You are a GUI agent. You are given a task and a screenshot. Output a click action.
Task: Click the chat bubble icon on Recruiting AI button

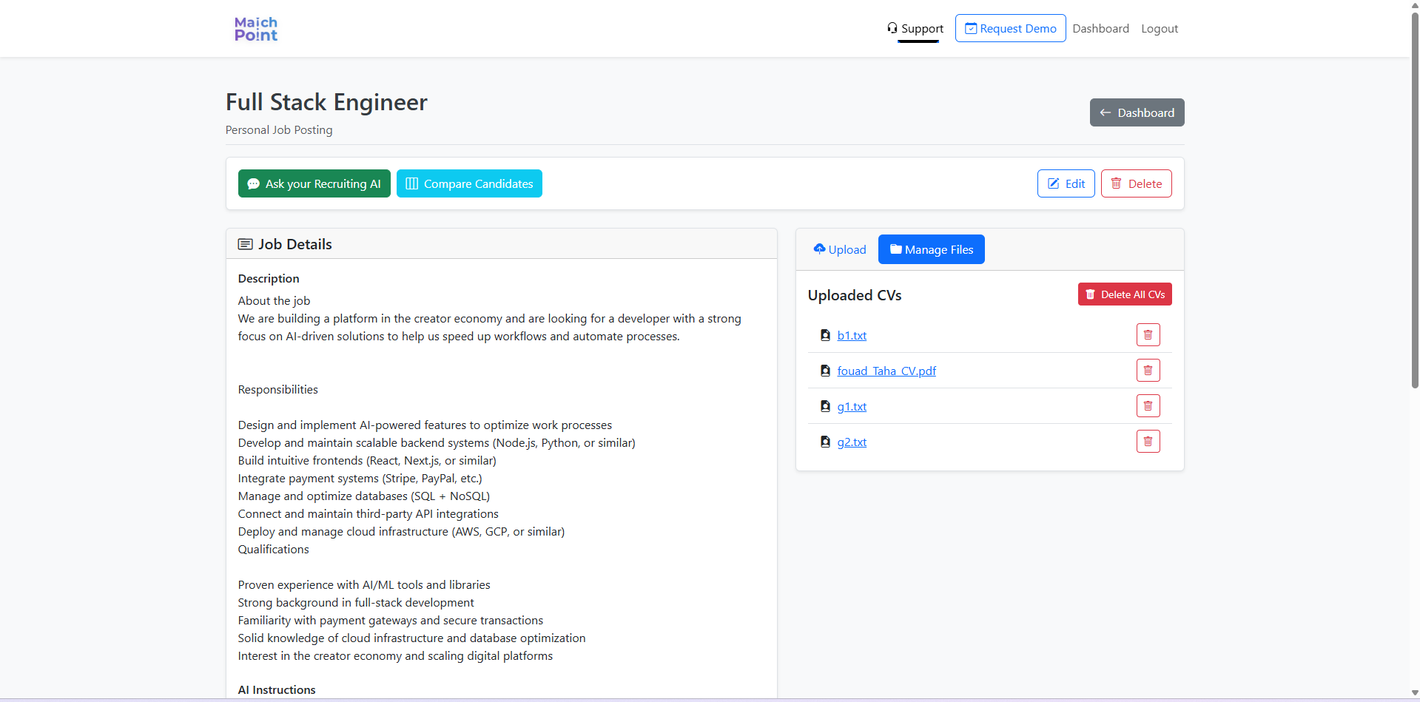(x=253, y=183)
